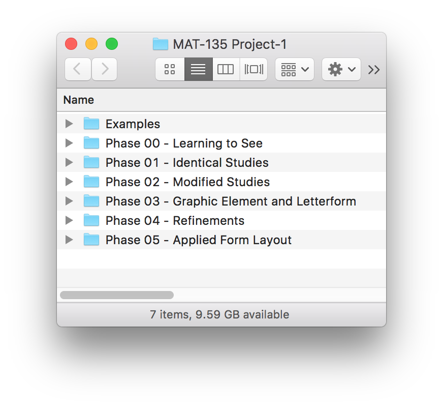Expand the Examples folder
This screenshot has height=408, width=443.
(x=70, y=124)
